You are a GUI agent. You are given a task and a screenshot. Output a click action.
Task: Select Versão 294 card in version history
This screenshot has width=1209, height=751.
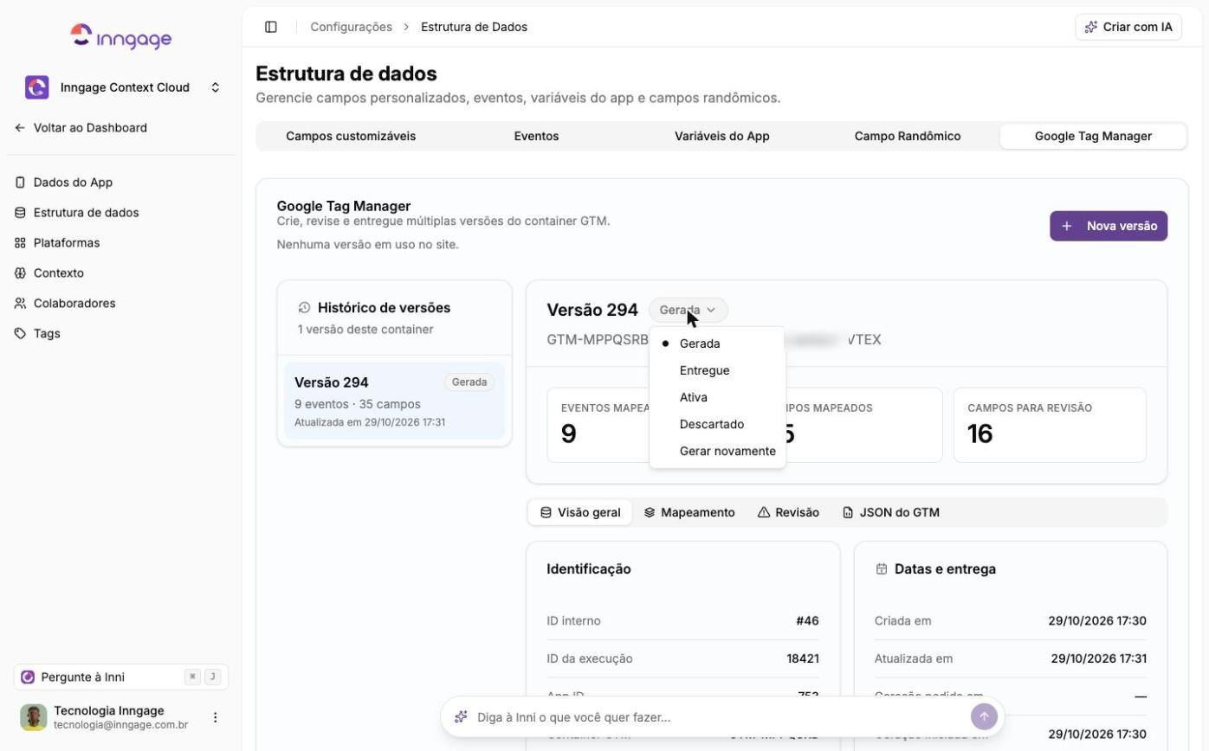click(x=394, y=401)
